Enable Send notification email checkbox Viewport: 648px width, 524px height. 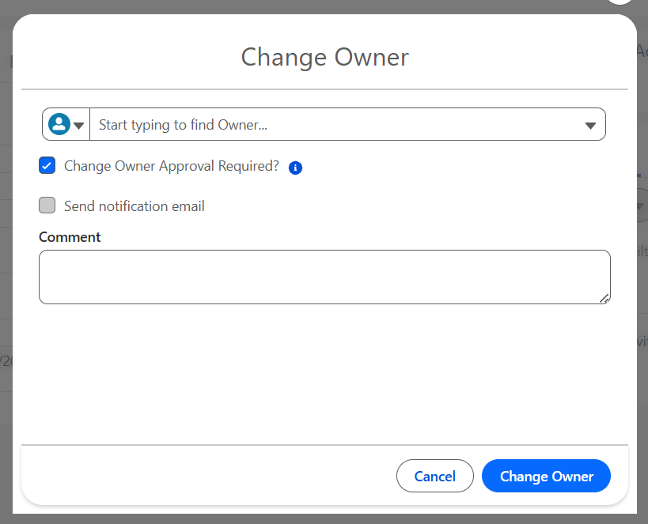(x=47, y=205)
